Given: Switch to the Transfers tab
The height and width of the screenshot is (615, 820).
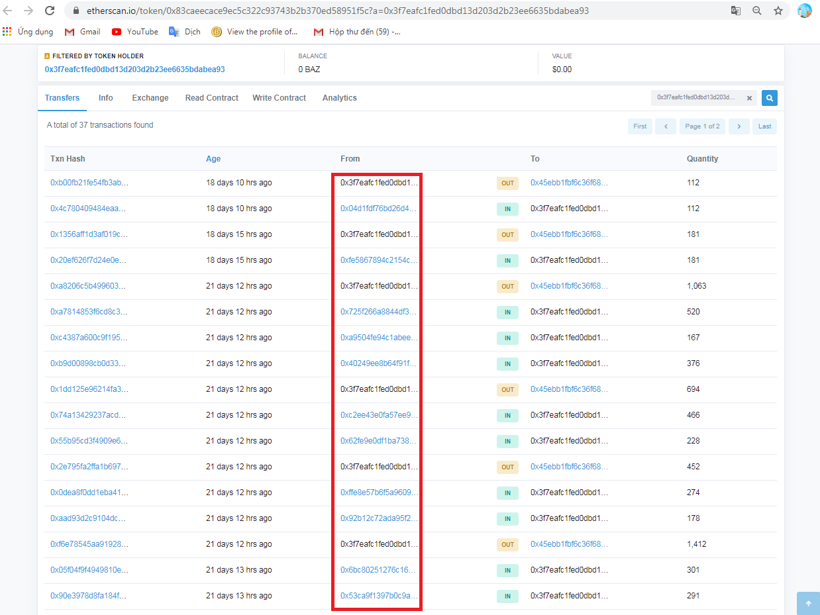Looking at the screenshot, I should point(62,98).
